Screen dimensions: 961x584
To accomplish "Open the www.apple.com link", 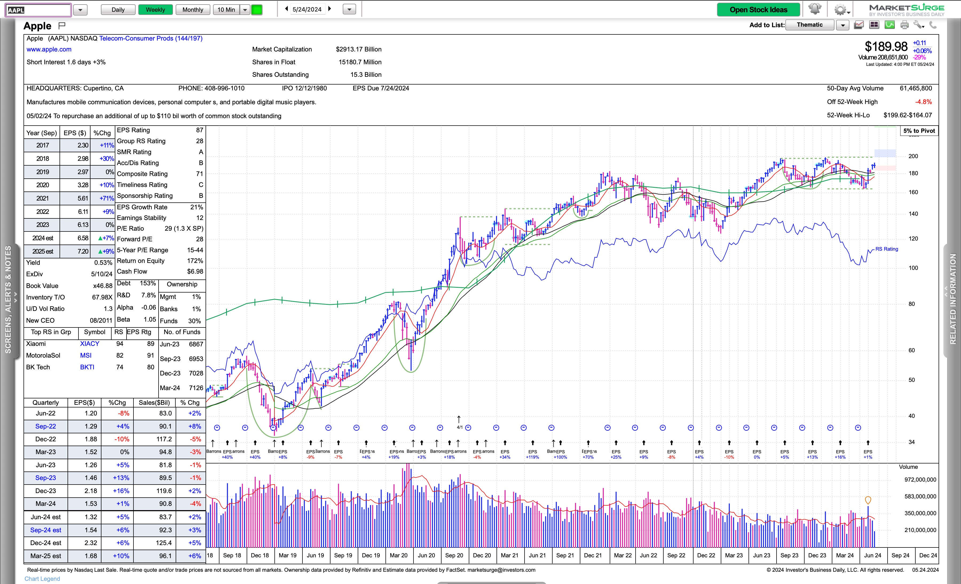I will click(x=49, y=50).
